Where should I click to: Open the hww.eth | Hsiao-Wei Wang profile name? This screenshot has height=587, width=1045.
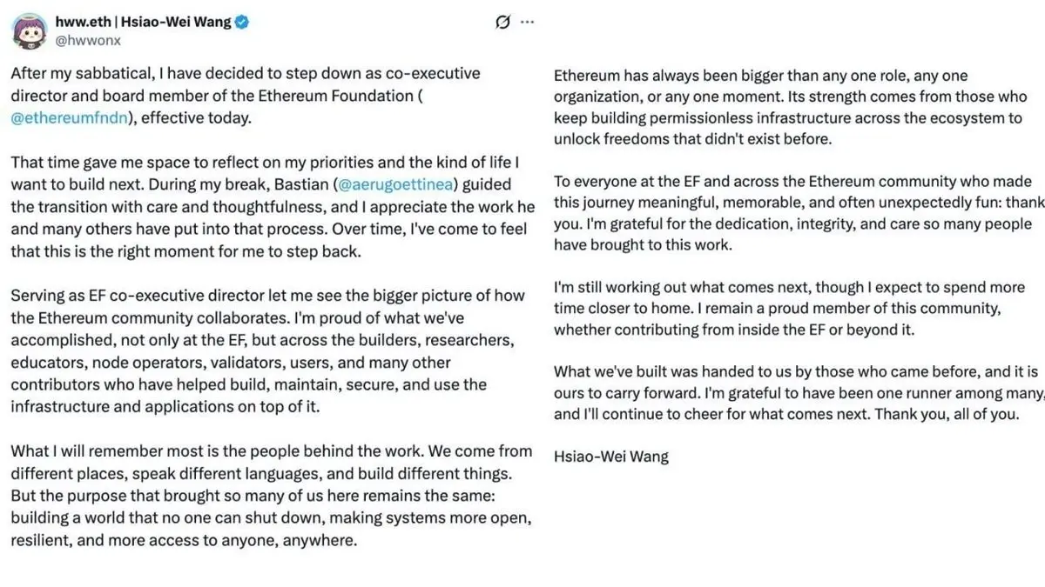click(x=144, y=23)
